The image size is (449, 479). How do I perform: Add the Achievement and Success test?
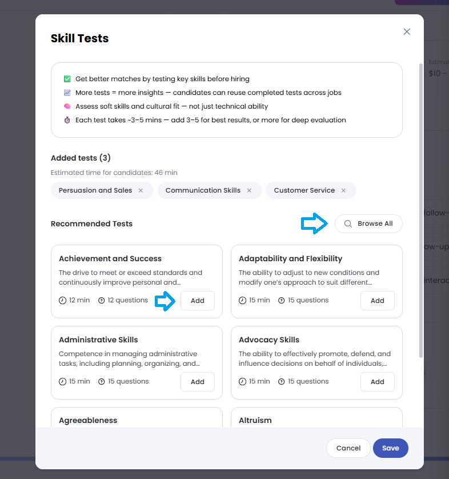[197, 301]
